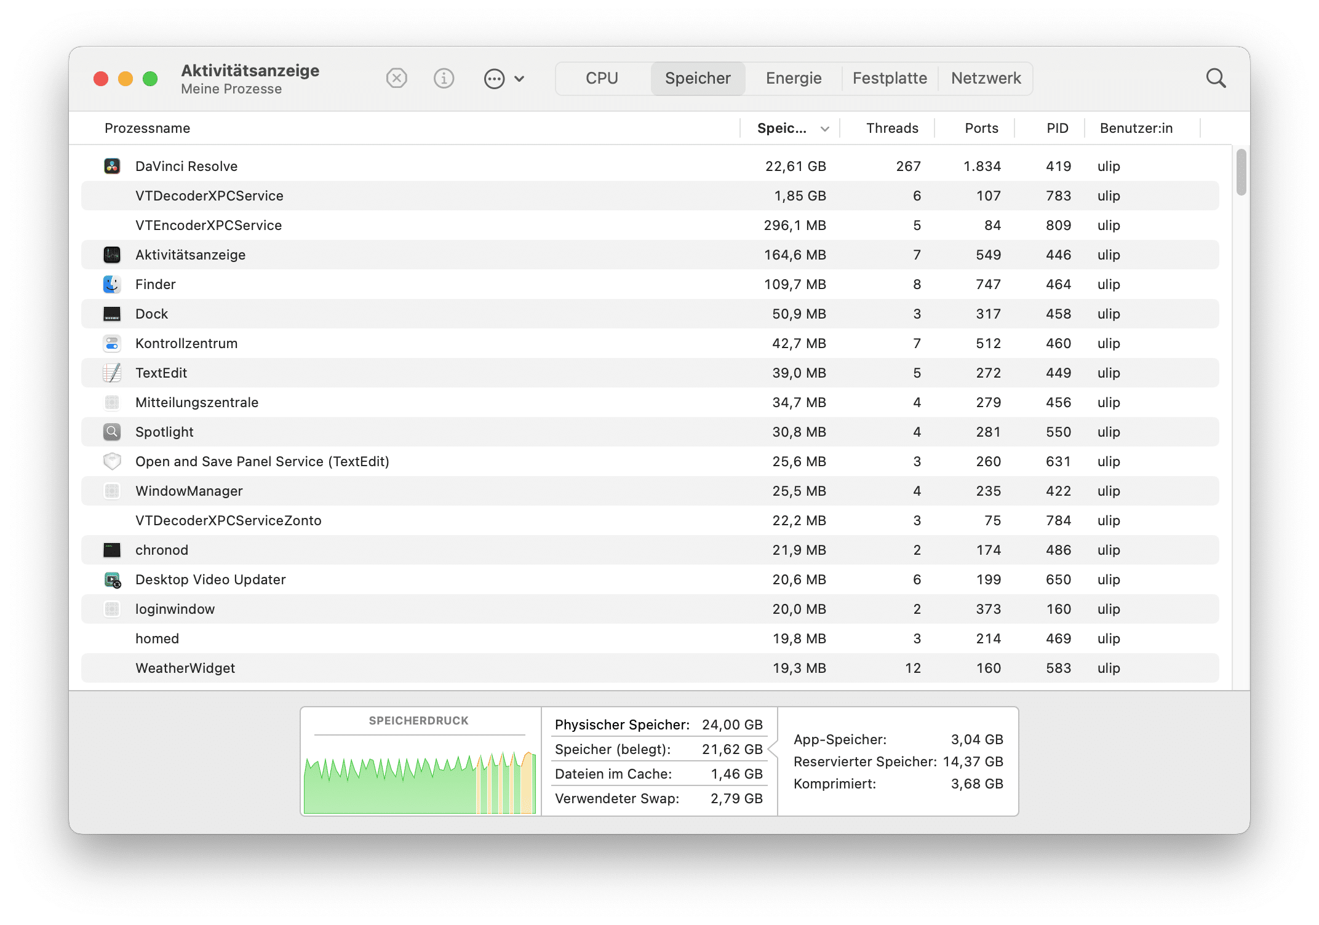Open the ellipsis options dropdown menu
The height and width of the screenshot is (925, 1319).
(494, 79)
